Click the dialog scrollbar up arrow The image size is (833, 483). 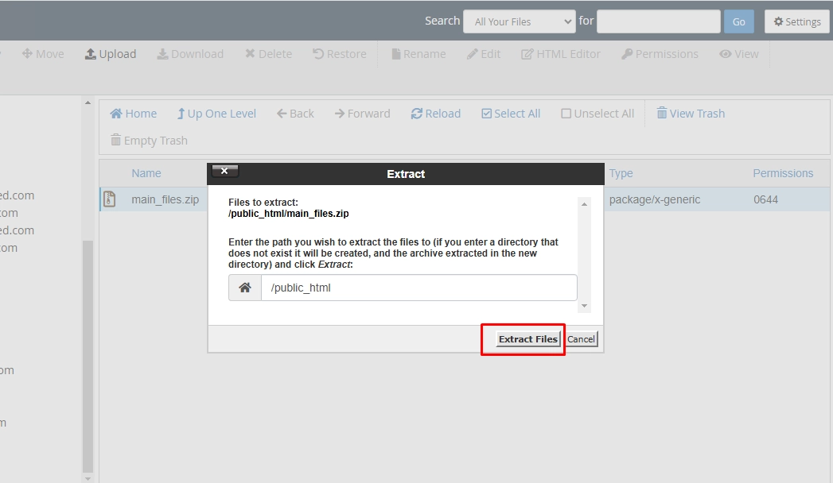coord(584,204)
